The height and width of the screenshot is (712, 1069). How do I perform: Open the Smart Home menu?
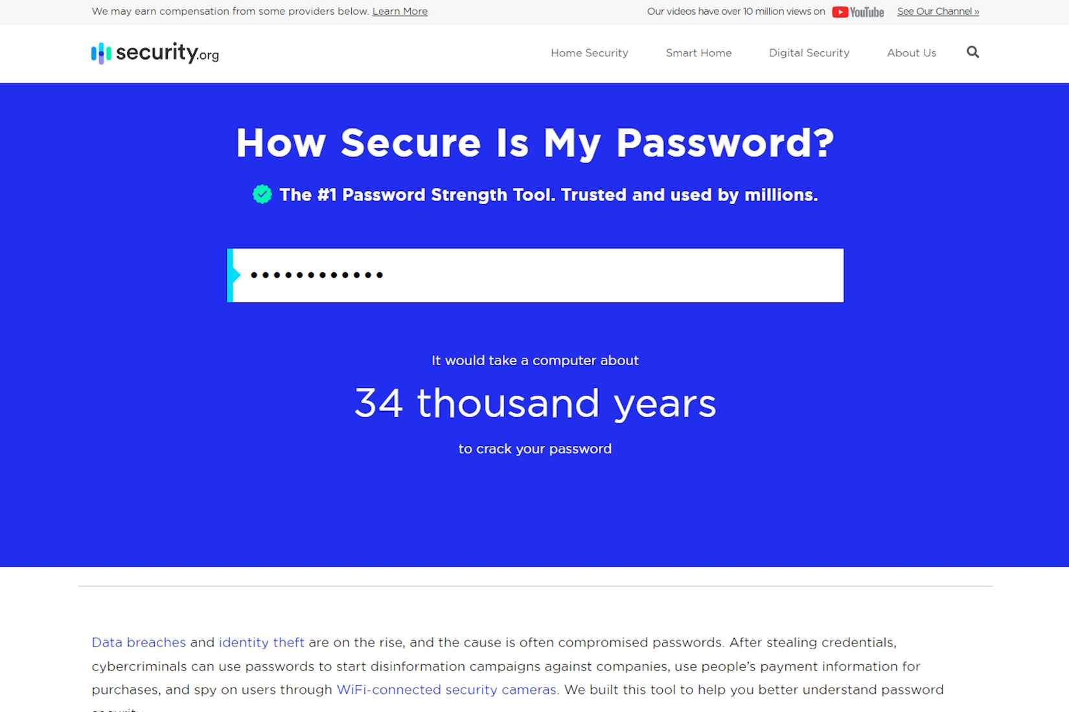point(698,53)
